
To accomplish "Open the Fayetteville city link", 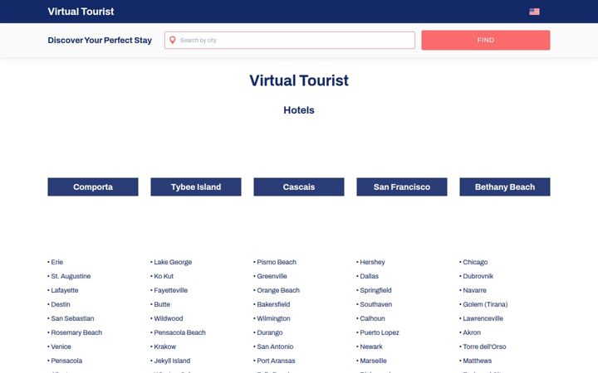I will coord(171,290).
